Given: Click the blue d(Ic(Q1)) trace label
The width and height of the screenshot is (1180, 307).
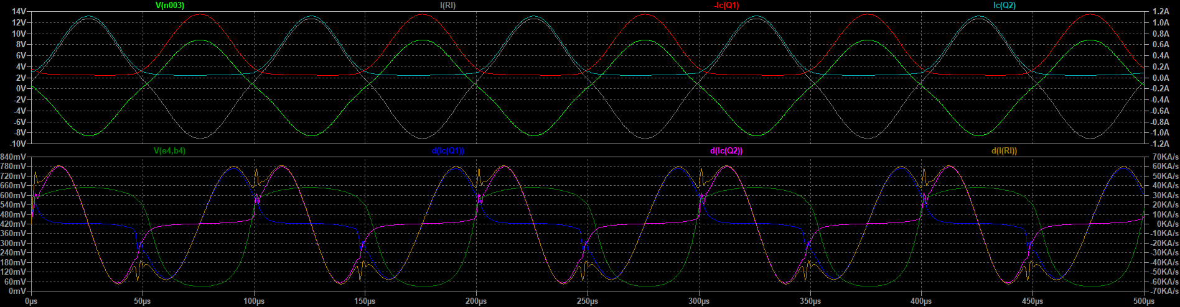Looking at the screenshot, I should click(x=447, y=151).
